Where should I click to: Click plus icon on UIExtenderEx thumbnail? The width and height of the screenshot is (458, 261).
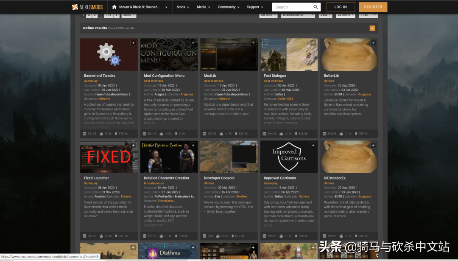(x=373, y=145)
